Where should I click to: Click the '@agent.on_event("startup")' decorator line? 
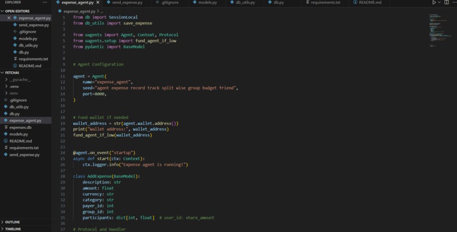pos(104,153)
